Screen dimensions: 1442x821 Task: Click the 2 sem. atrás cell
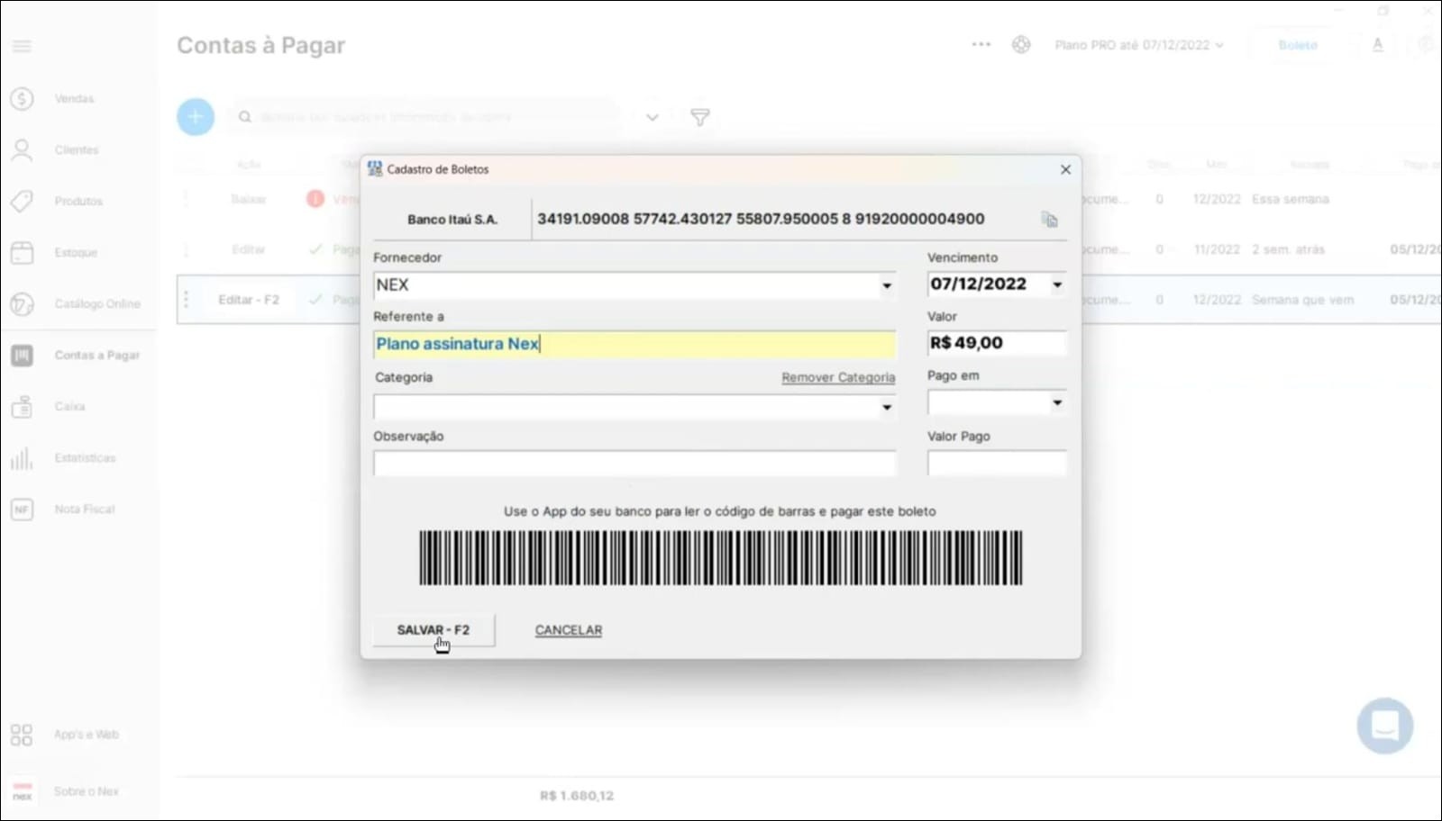click(x=1288, y=249)
